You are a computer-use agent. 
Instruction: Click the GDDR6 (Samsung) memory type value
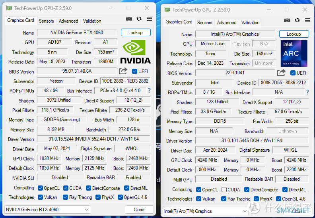tap(62, 120)
